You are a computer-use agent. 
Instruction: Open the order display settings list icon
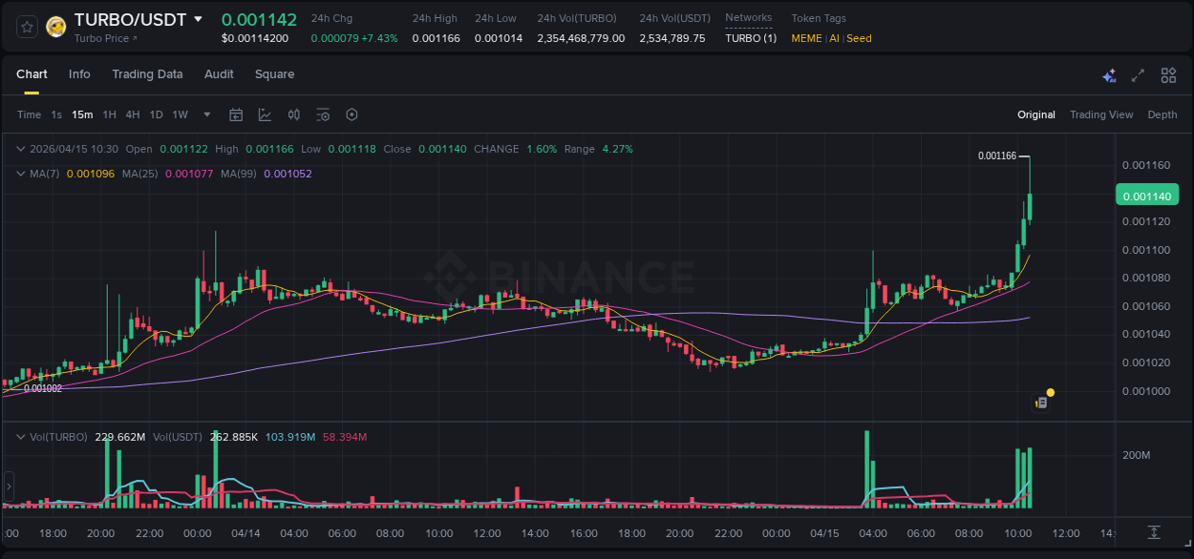pos(323,114)
